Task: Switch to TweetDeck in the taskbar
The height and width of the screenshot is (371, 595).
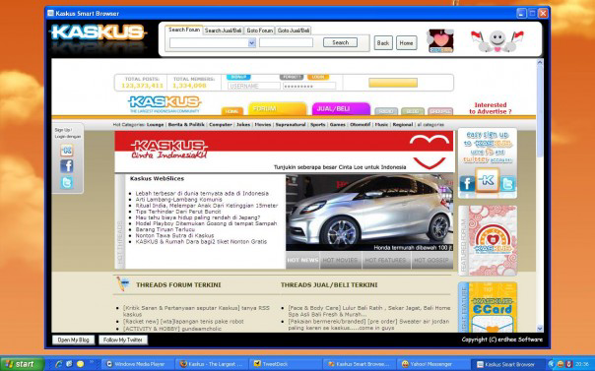Action: [286, 364]
